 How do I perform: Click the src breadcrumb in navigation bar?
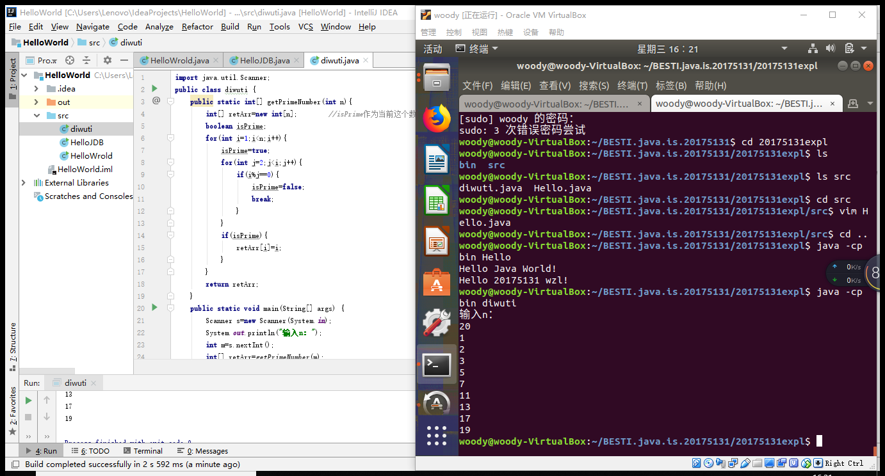tap(88, 42)
